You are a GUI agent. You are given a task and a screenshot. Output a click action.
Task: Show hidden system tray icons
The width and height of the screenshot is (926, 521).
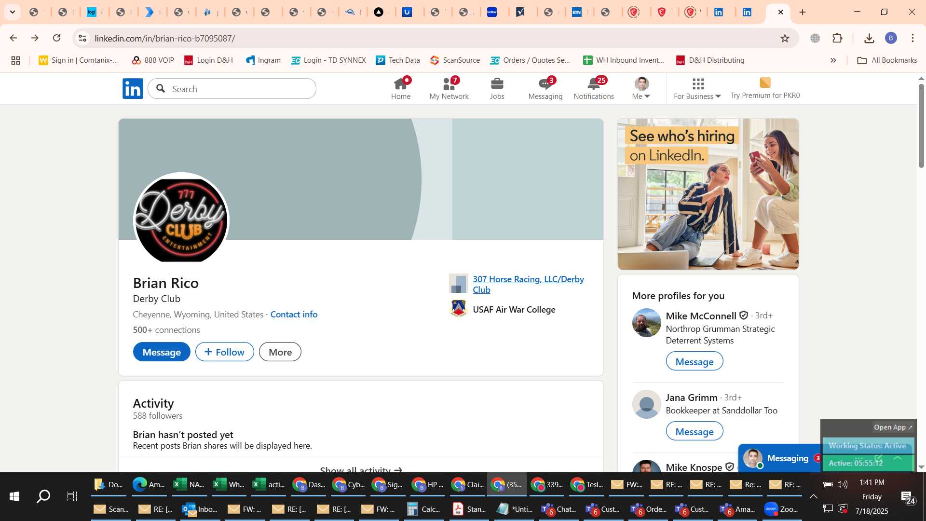click(813, 496)
